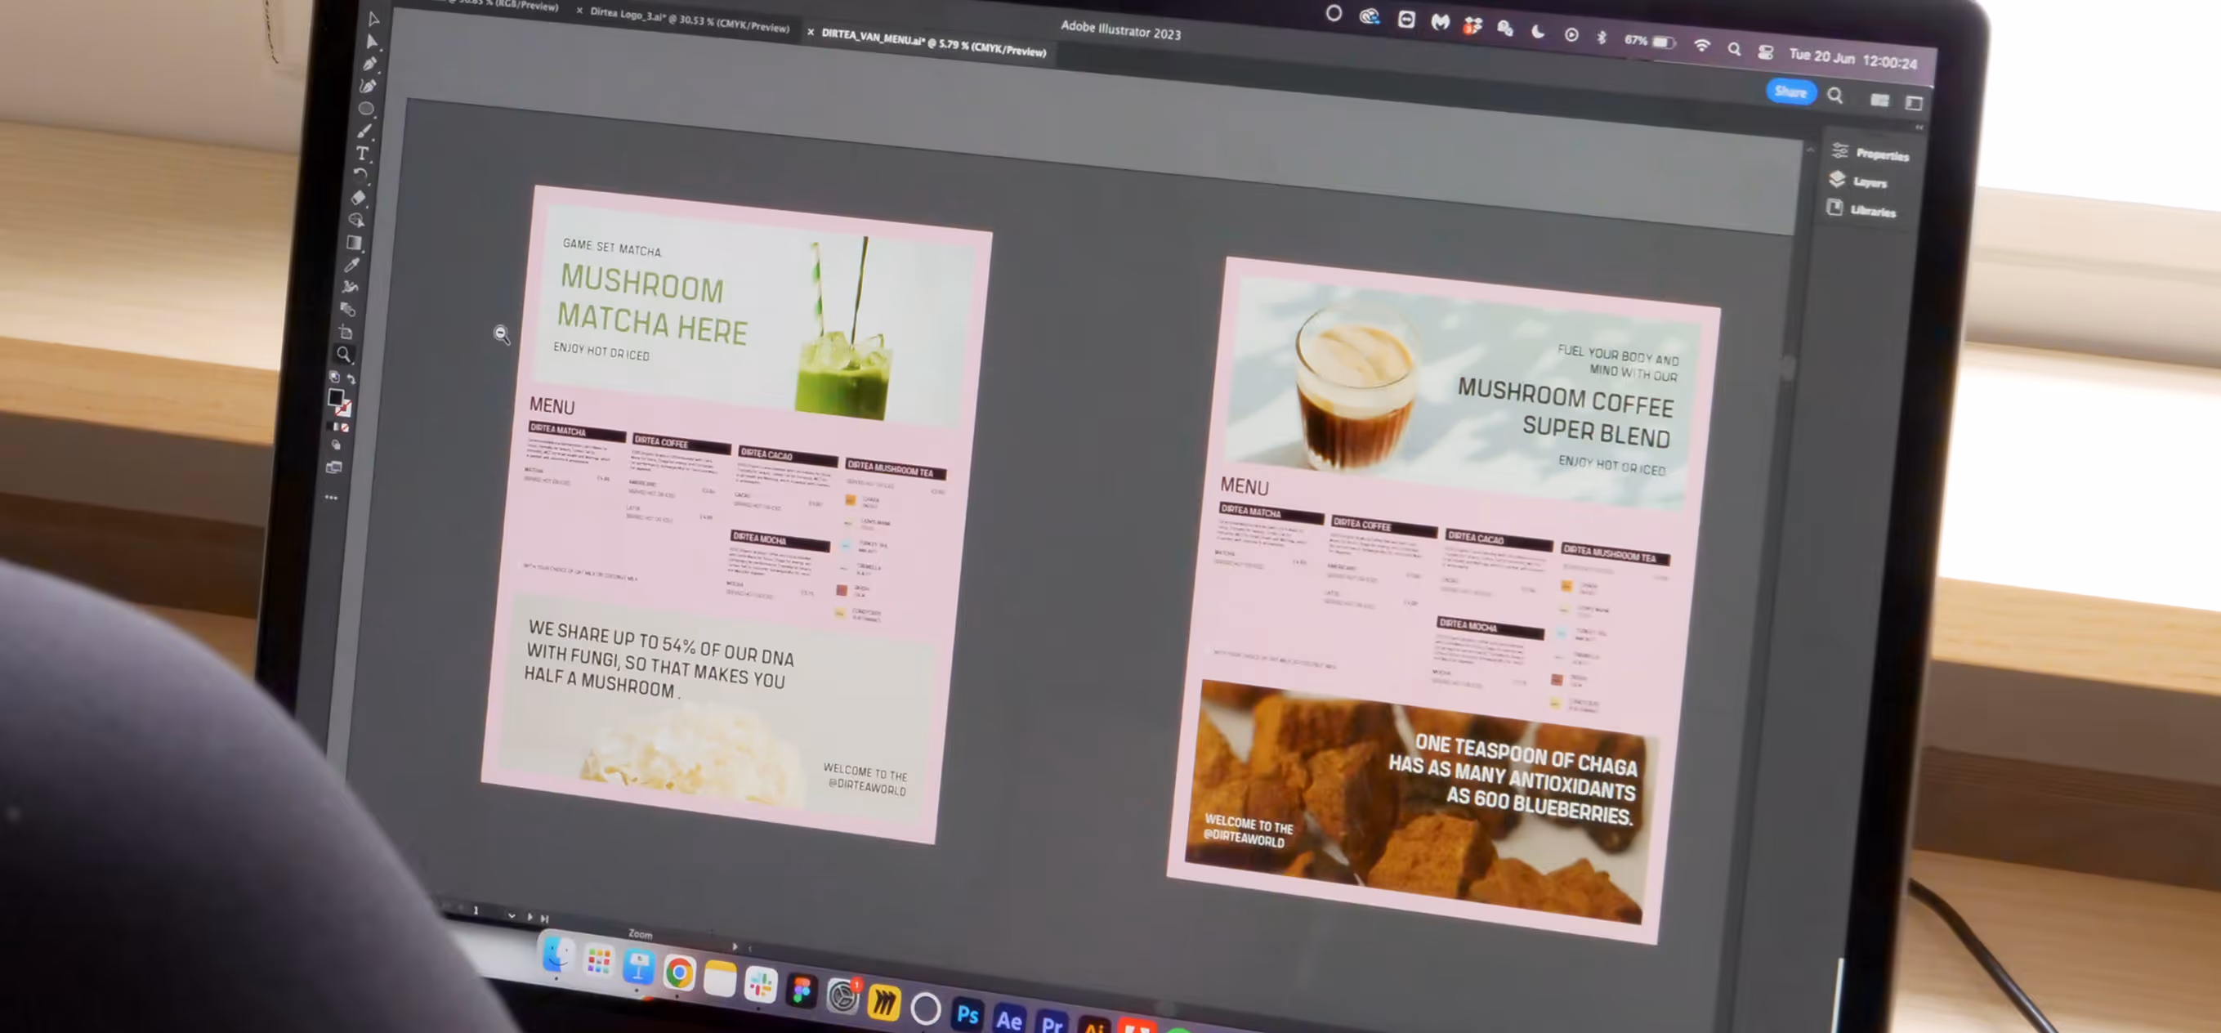Viewport: 2221px width, 1033px height.
Task: Select the Direct Selection tool
Action: click(x=372, y=42)
